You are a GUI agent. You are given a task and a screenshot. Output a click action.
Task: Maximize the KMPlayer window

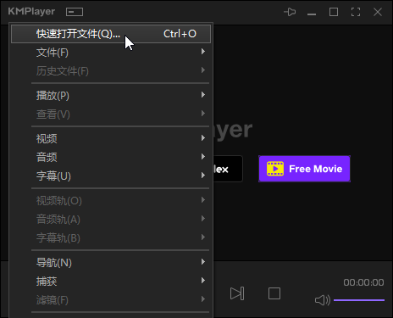pos(334,12)
